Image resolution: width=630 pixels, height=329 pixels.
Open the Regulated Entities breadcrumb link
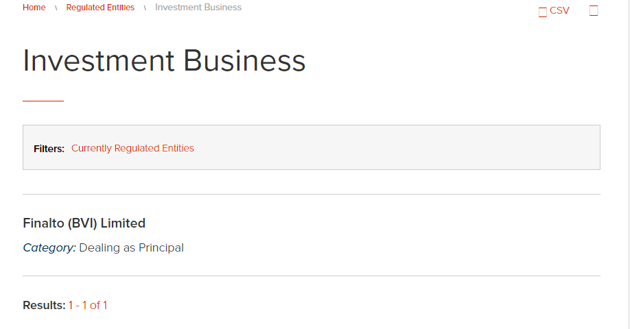(x=100, y=8)
